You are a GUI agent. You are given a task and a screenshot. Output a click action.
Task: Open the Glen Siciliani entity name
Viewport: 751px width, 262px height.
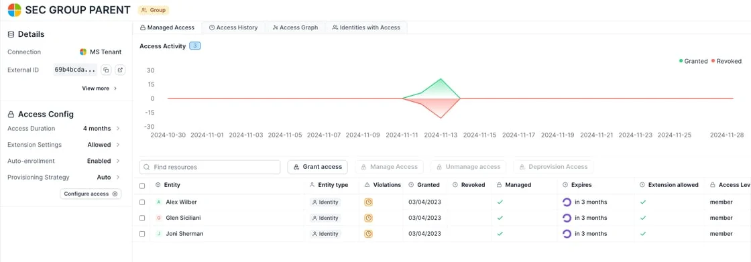(184, 218)
